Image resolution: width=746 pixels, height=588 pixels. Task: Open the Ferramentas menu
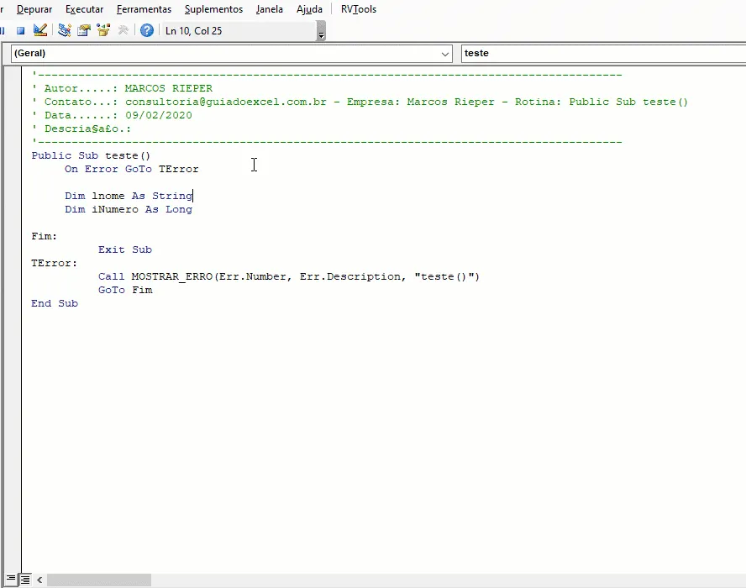(144, 9)
